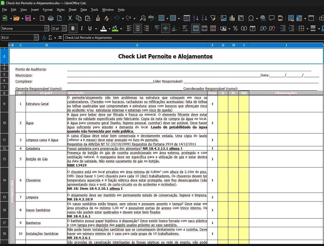
Task: Select the row 14 header
Action: click(x=4, y=180)
